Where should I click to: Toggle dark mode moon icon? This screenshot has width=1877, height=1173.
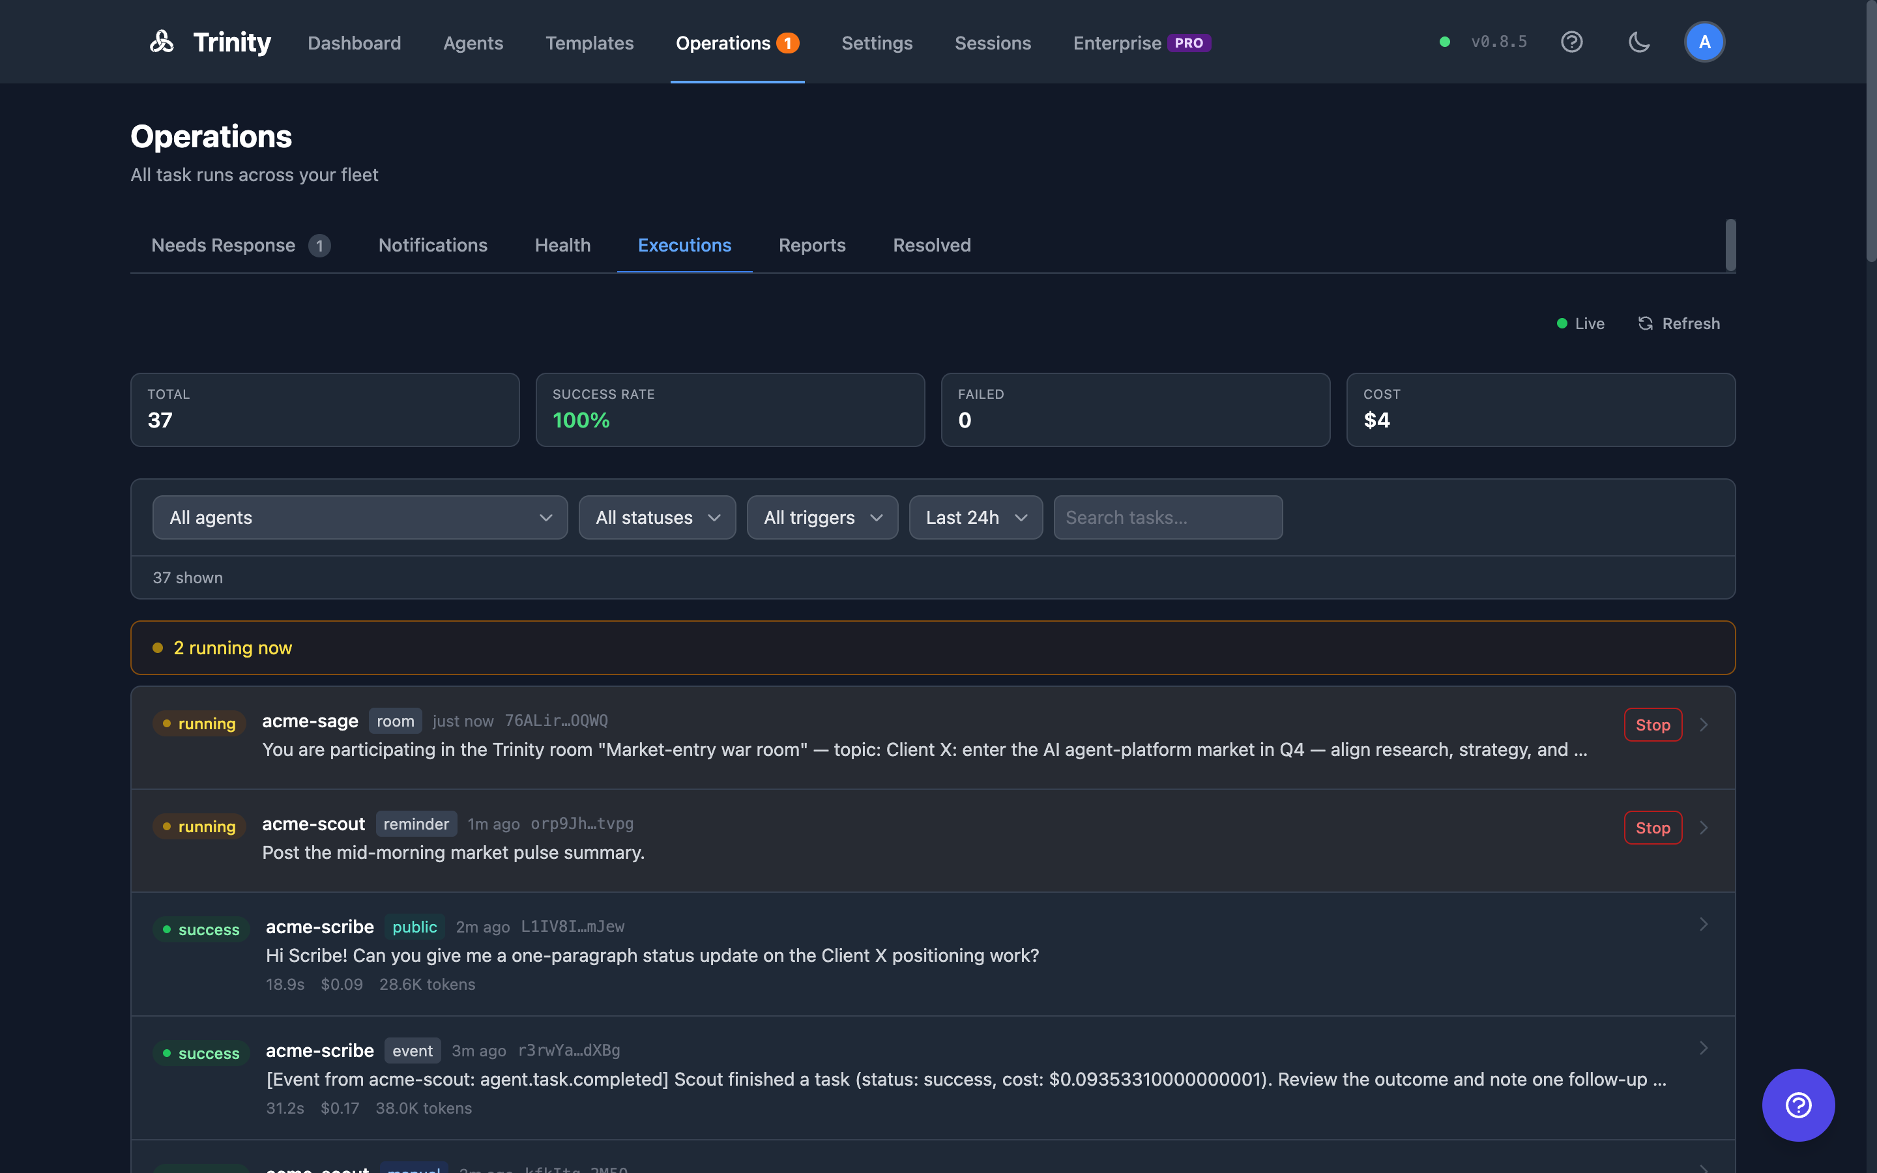(x=1639, y=42)
